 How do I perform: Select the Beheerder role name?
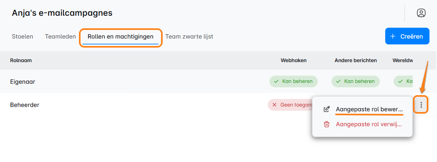(24, 105)
